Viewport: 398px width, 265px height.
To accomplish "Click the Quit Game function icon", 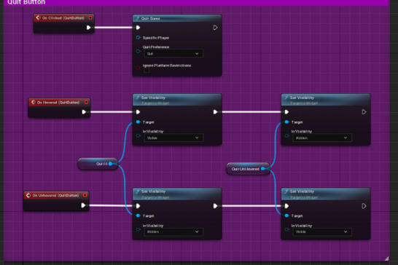I will click(137, 18).
